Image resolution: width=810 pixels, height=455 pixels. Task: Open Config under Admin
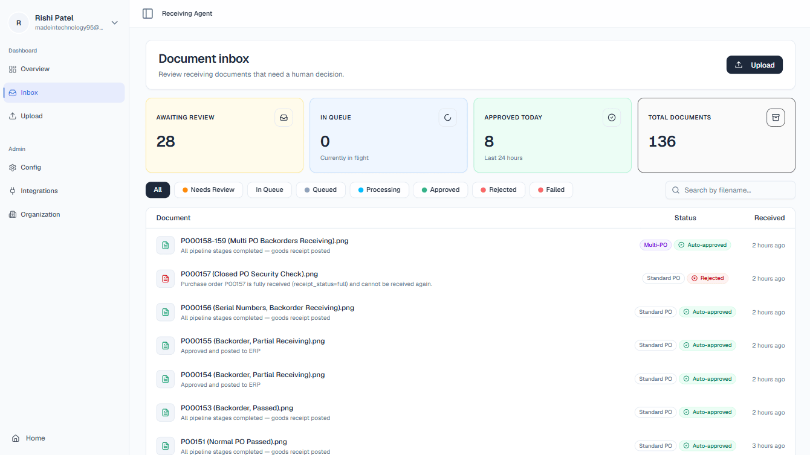click(x=64, y=168)
